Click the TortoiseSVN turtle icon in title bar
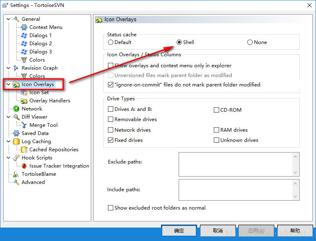 [5, 5]
